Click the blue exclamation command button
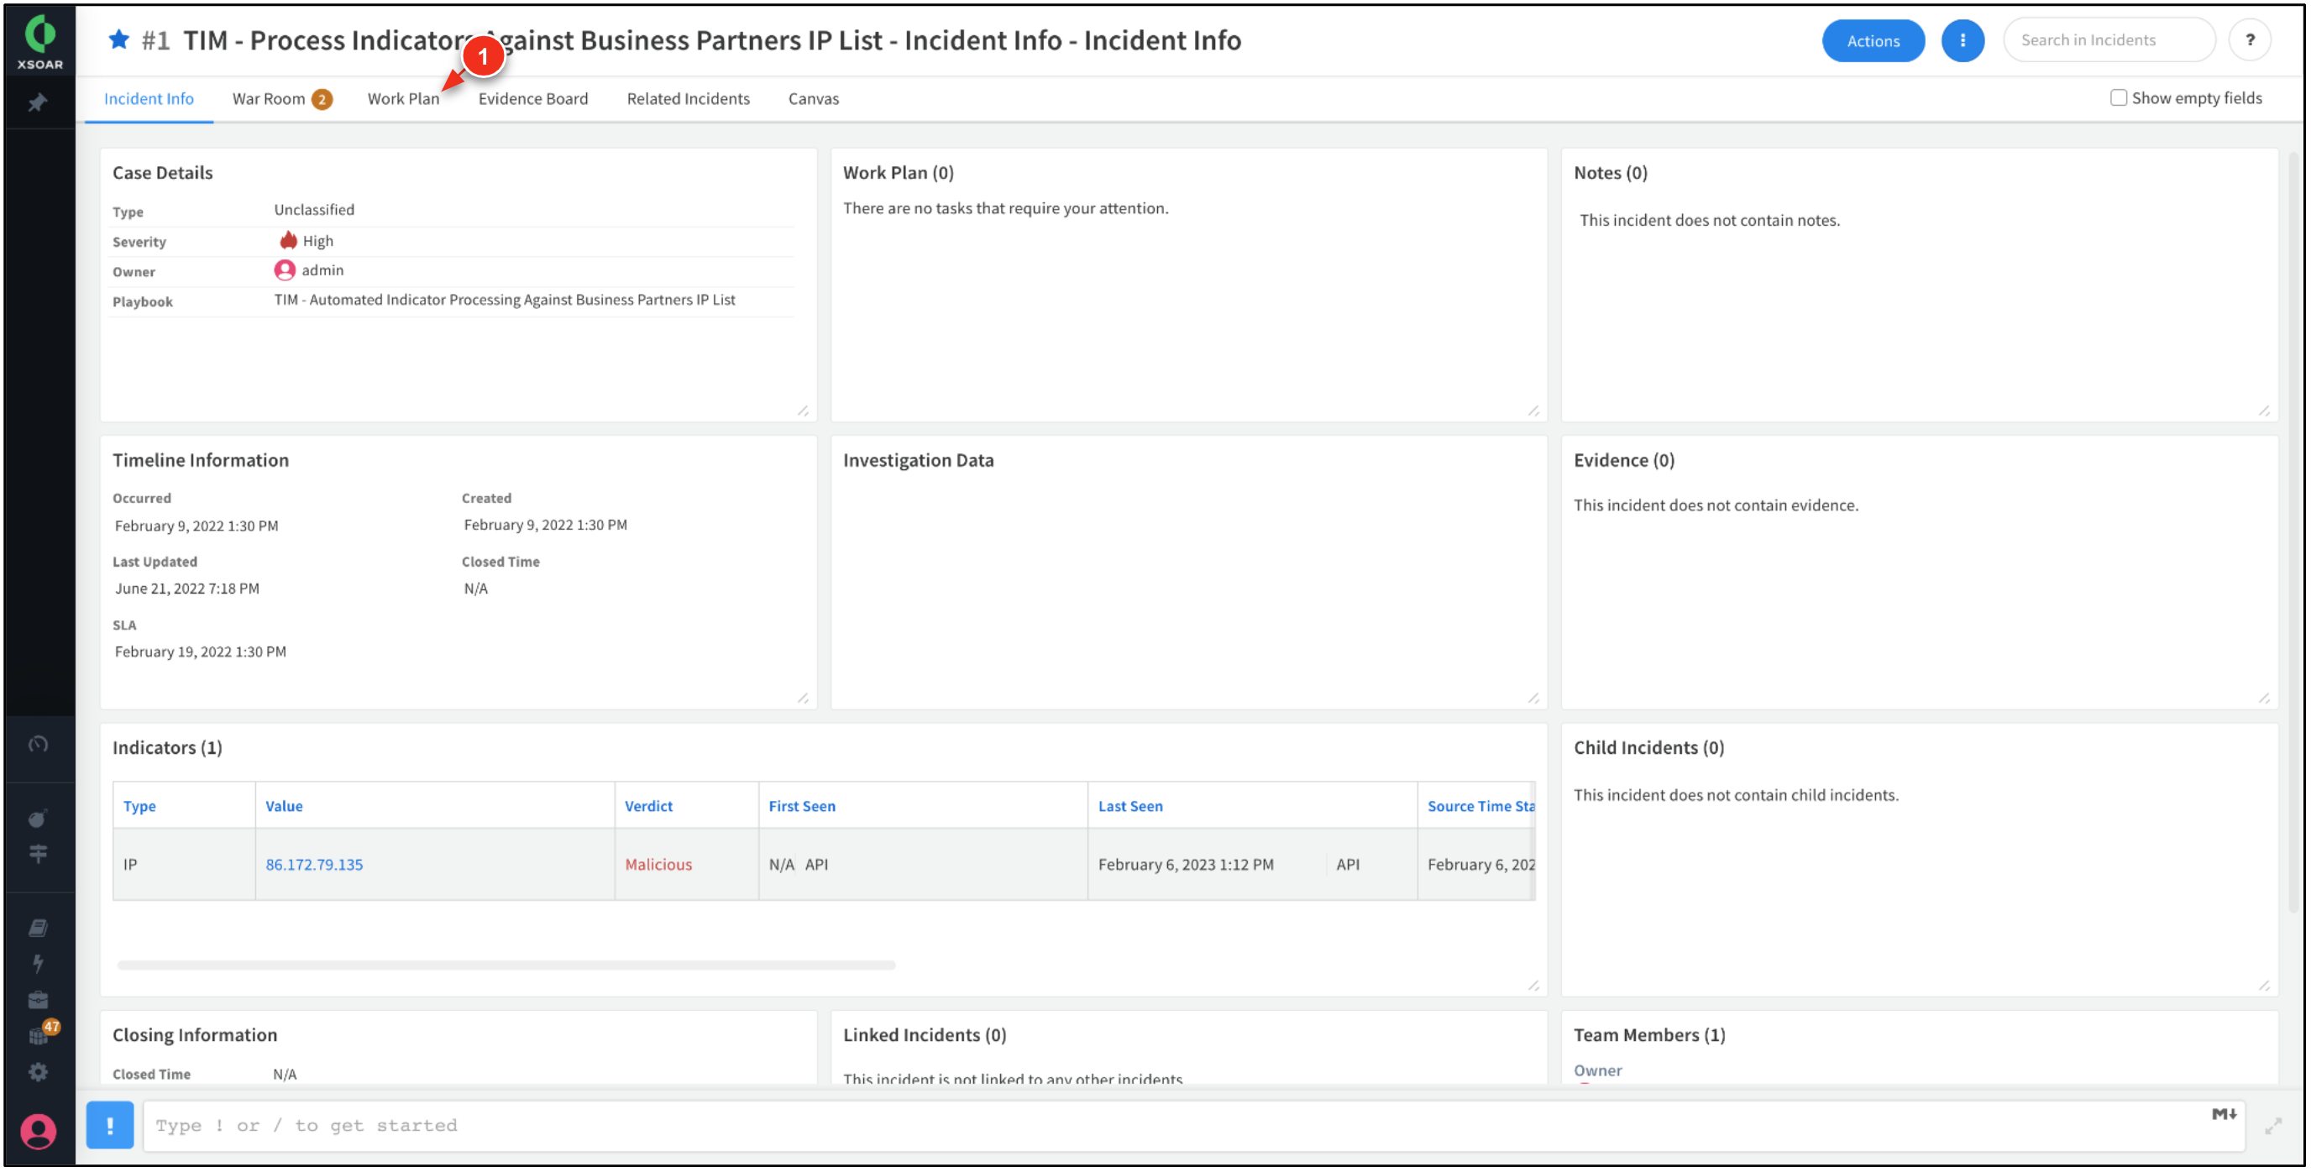Screen dimensions: 2311x1172 tap(109, 1125)
